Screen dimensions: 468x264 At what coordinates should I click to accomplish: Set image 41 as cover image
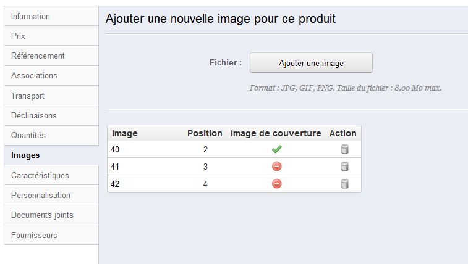coord(276,167)
